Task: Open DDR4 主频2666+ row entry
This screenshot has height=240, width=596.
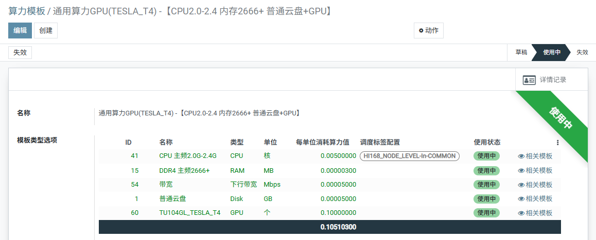Action: (184, 170)
